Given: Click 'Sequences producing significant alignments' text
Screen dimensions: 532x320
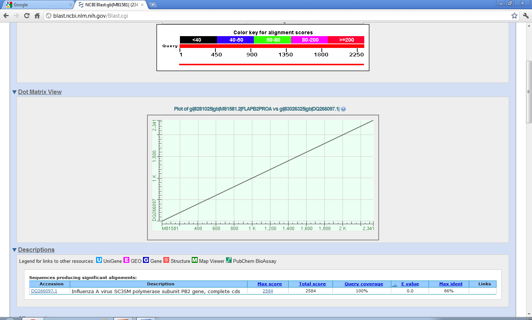Looking at the screenshot, I should [83, 278].
